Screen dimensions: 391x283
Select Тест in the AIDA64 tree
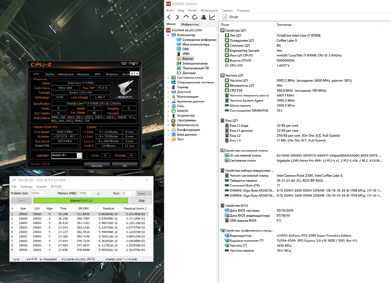(177, 139)
